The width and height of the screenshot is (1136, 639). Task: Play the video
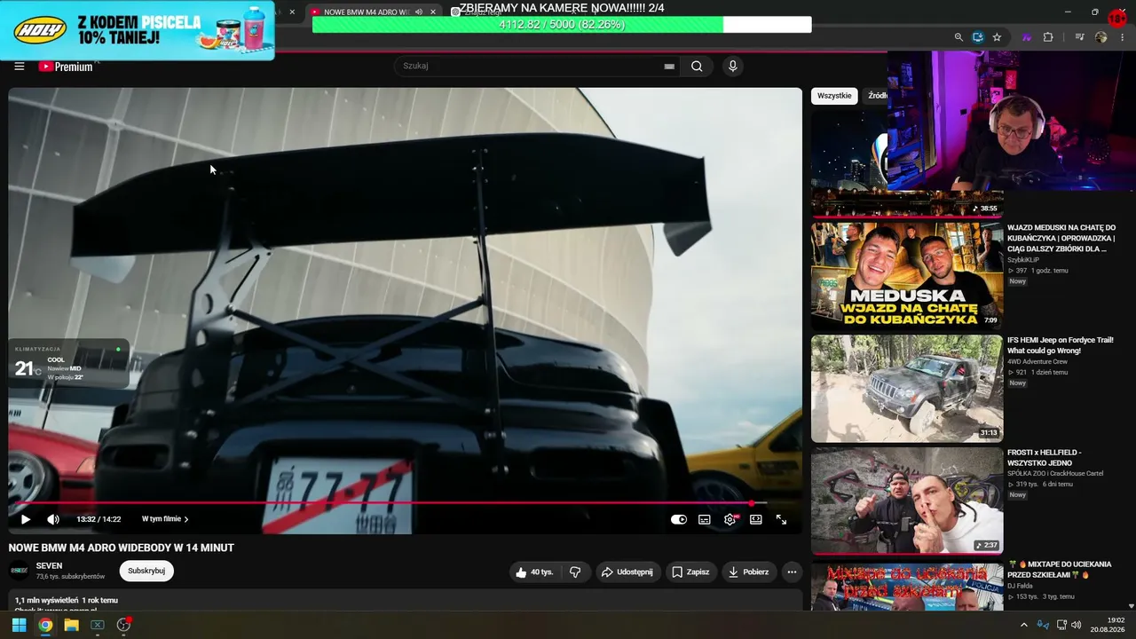pyautogui.click(x=25, y=519)
